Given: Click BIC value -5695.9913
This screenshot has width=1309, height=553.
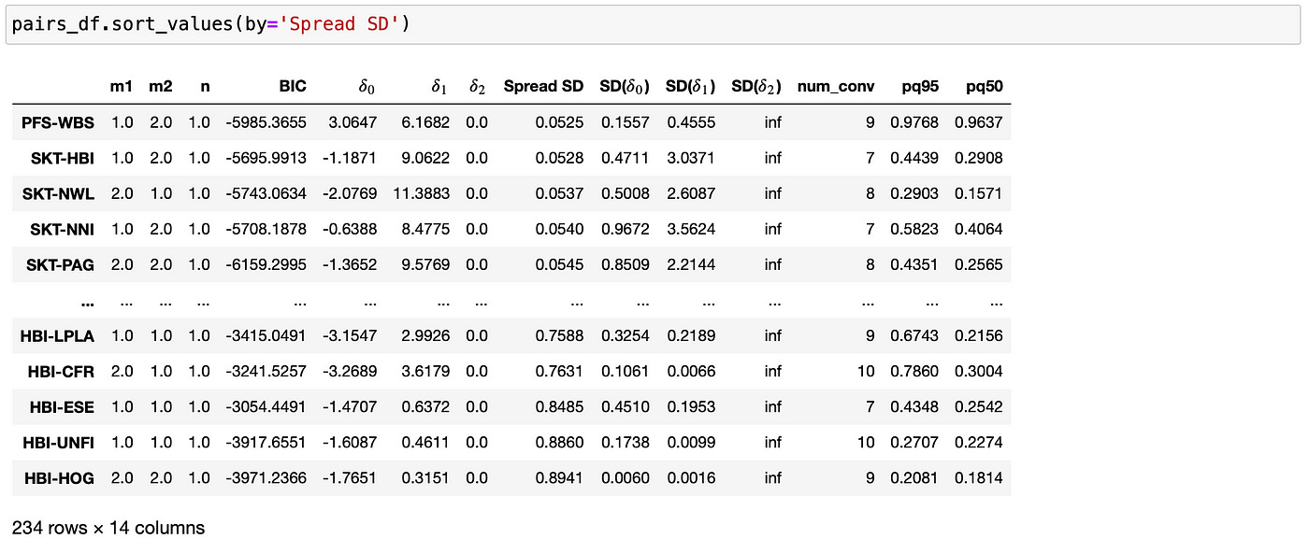Looking at the screenshot, I should (266, 158).
